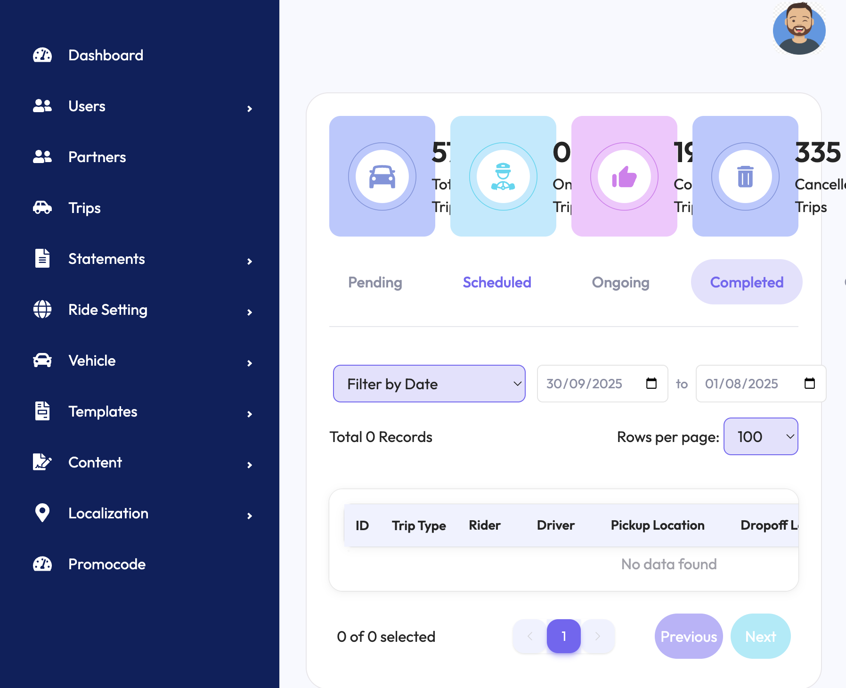The image size is (846, 688).
Task: Click the Localization map pin icon
Action: [x=42, y=513]
